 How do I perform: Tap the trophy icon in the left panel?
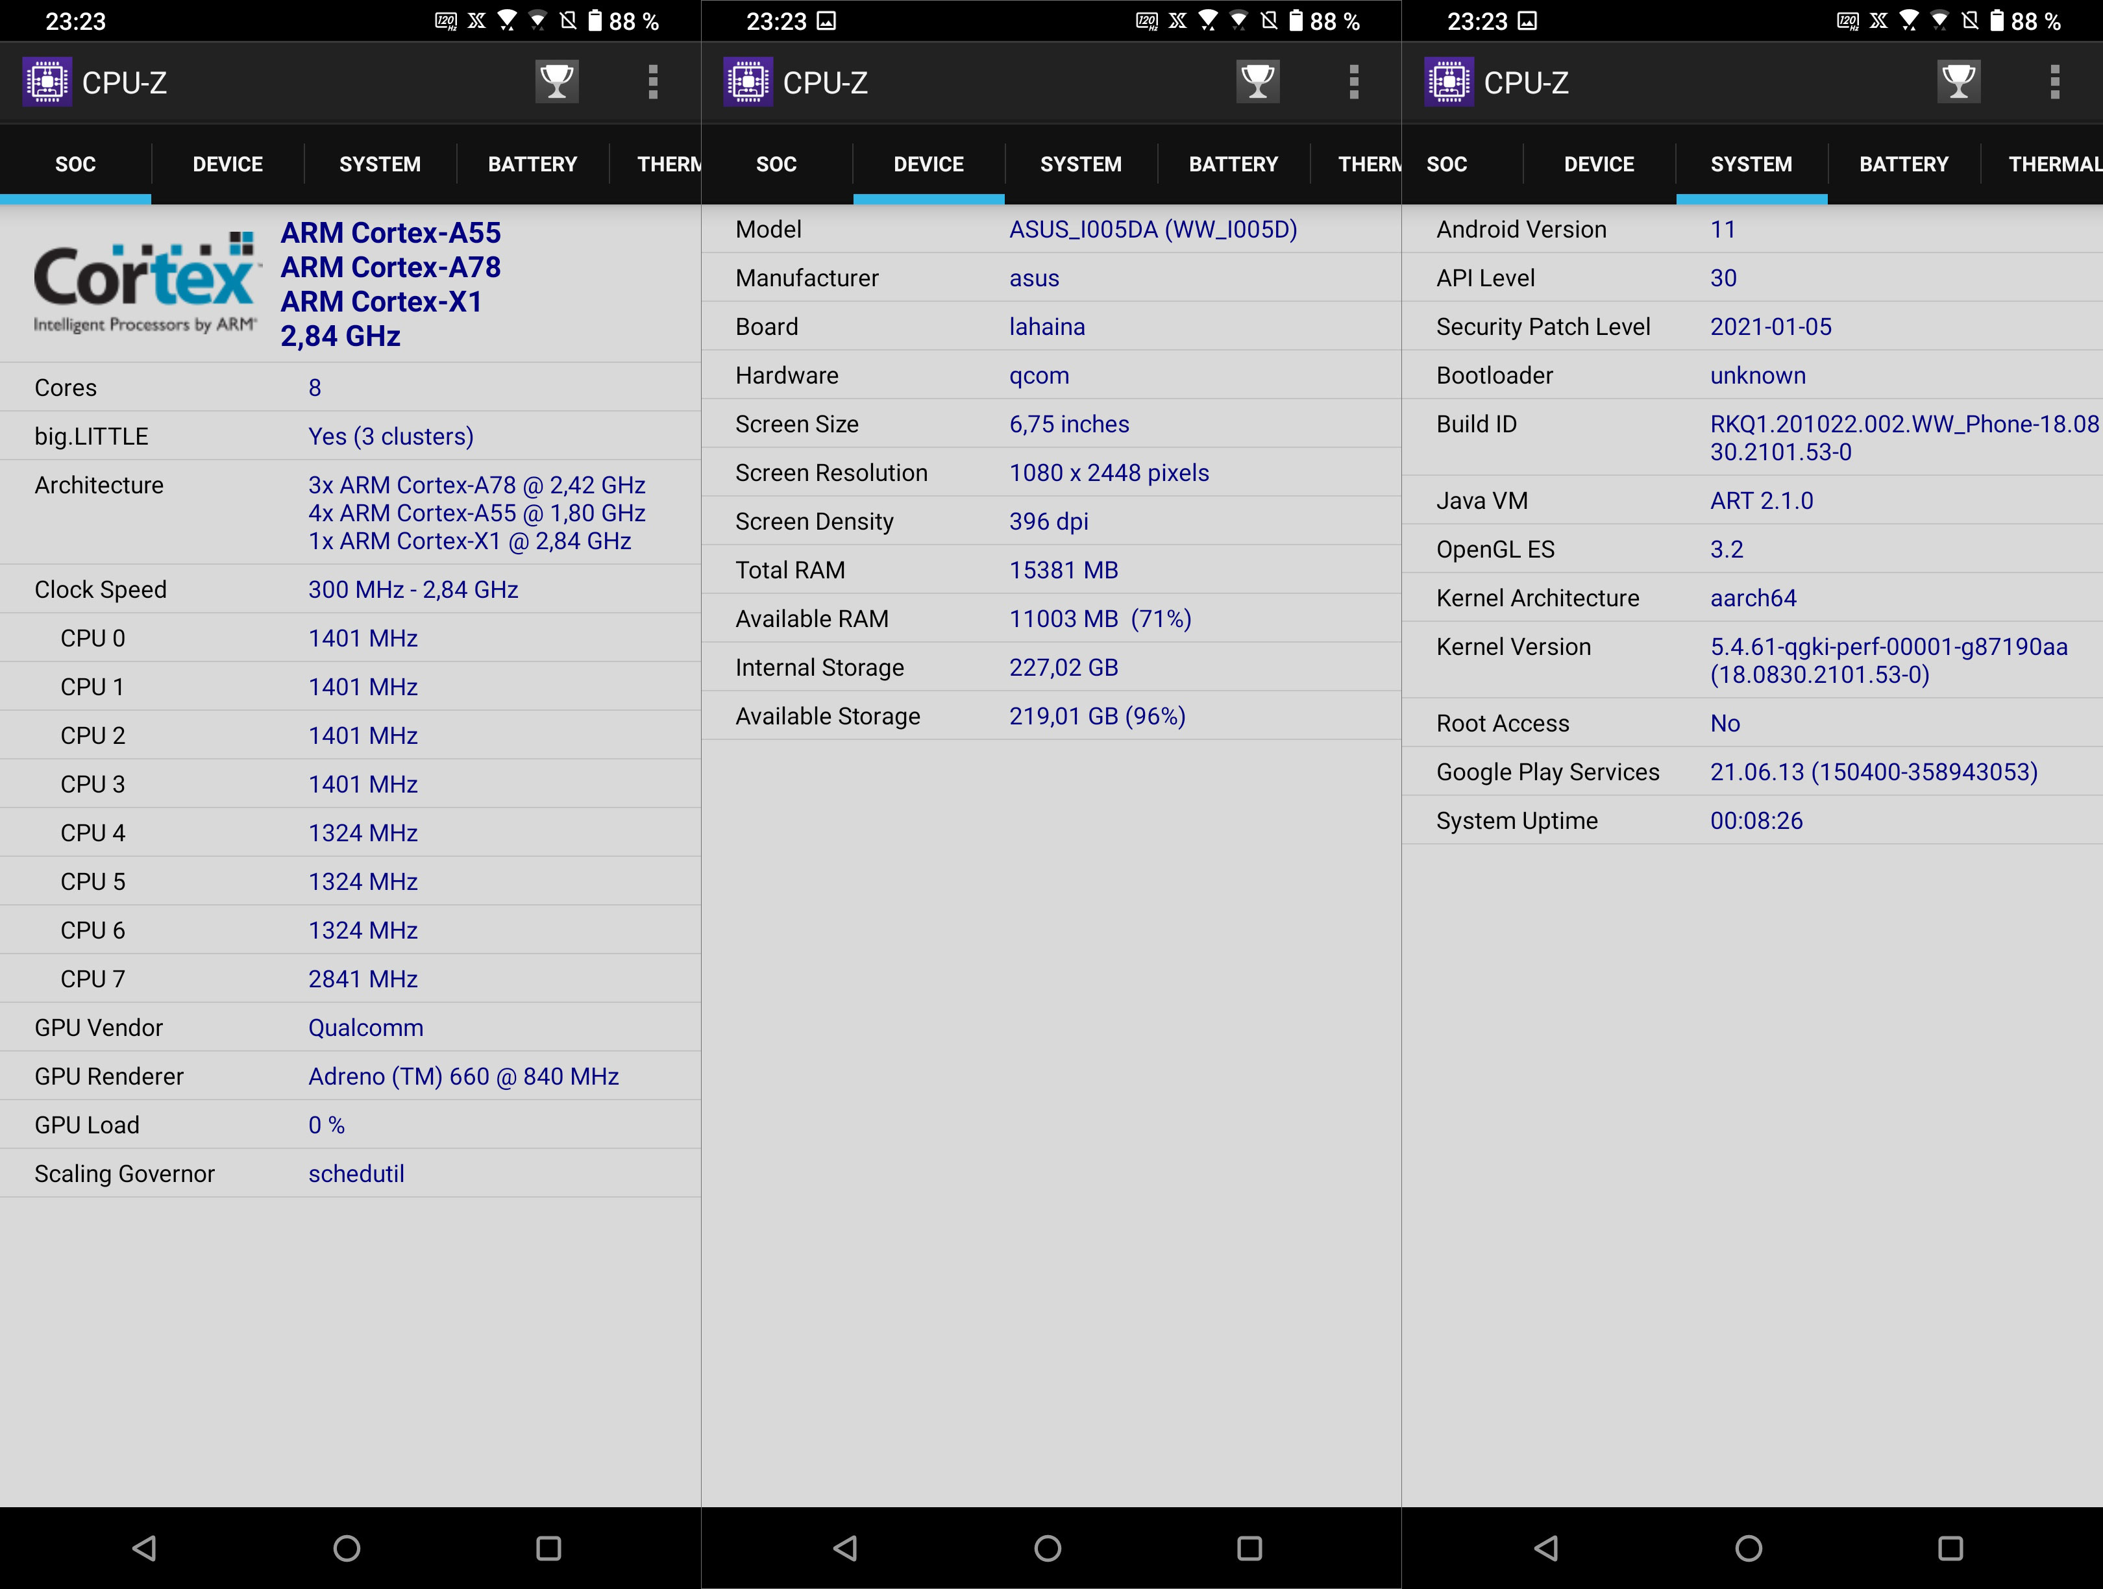click(x=557, y=82)
